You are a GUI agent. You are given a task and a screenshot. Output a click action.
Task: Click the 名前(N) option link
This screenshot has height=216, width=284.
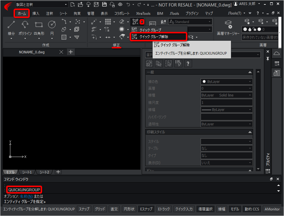point(26,196)
